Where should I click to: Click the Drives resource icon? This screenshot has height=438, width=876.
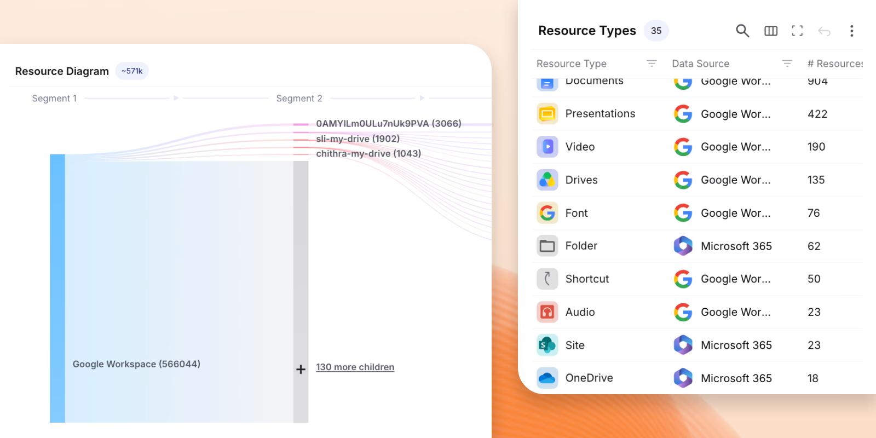(x=547, y=180)
